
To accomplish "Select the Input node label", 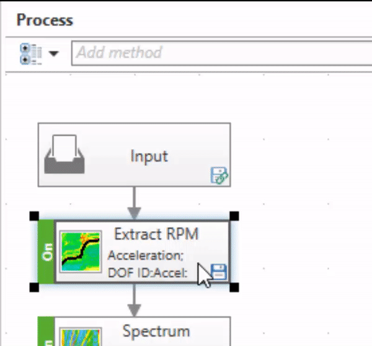I will (149, 155).
